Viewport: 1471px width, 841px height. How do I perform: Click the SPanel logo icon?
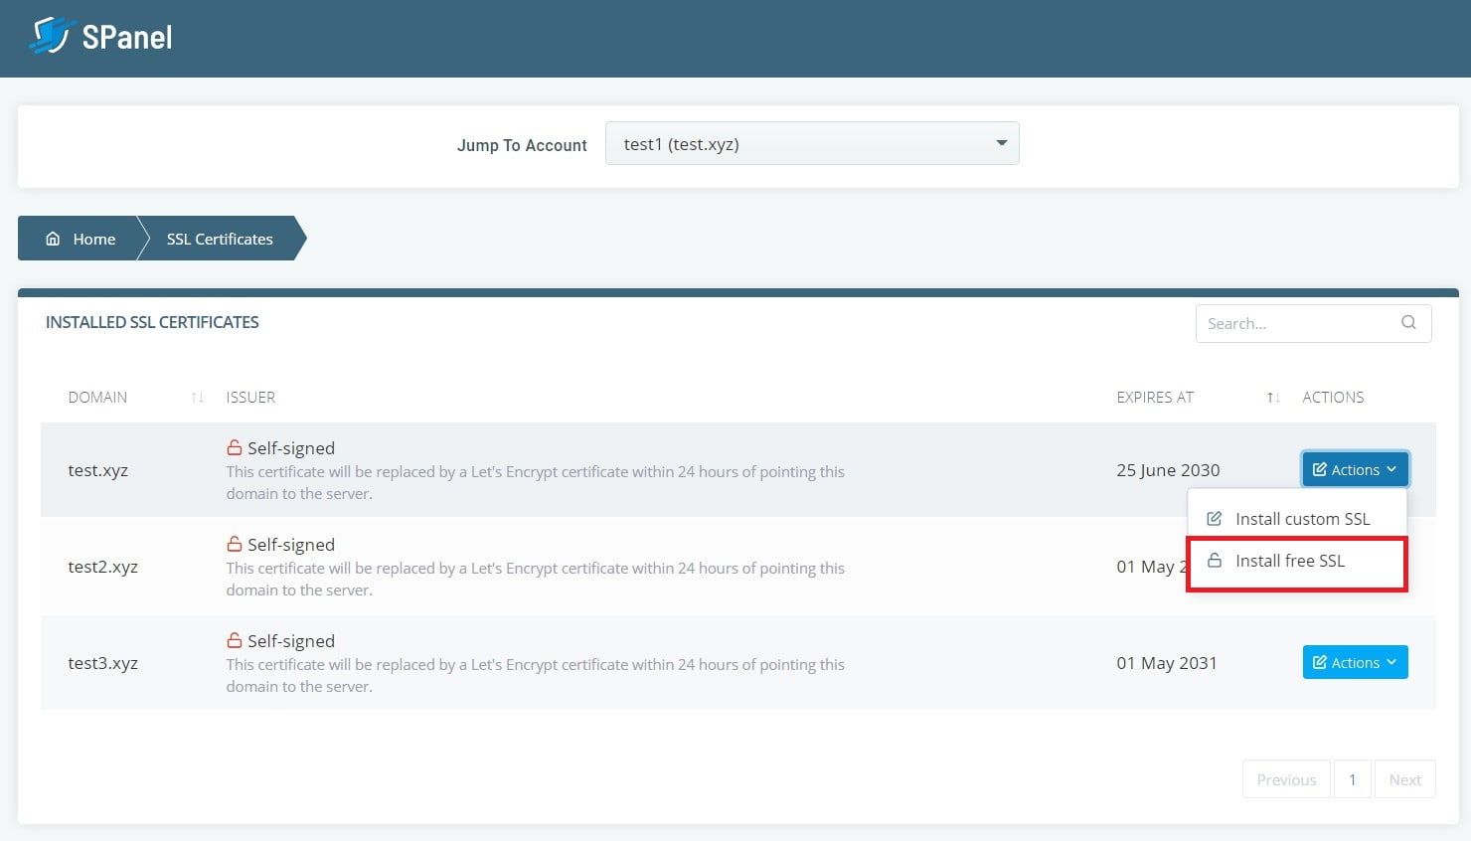[x=52, y=36]
